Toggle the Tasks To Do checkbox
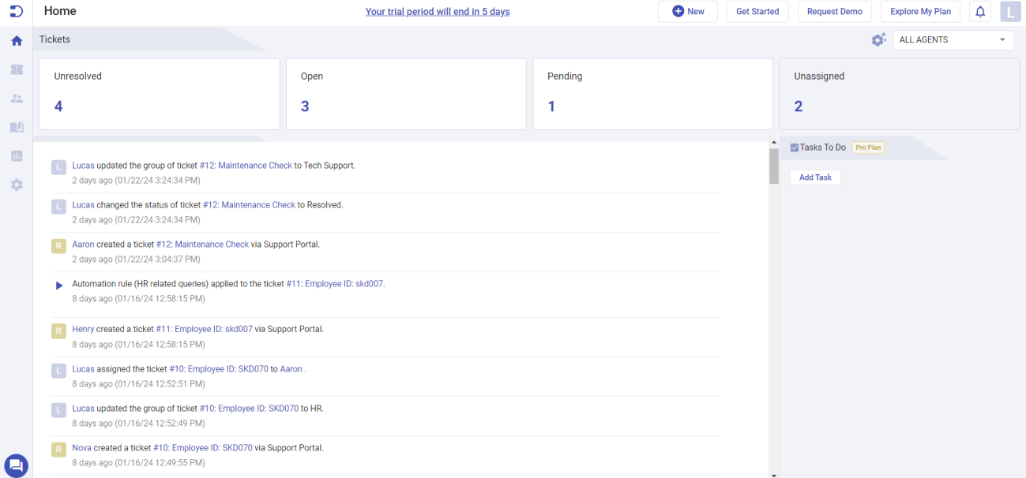The image size is (1026, 478). (795, 148)
